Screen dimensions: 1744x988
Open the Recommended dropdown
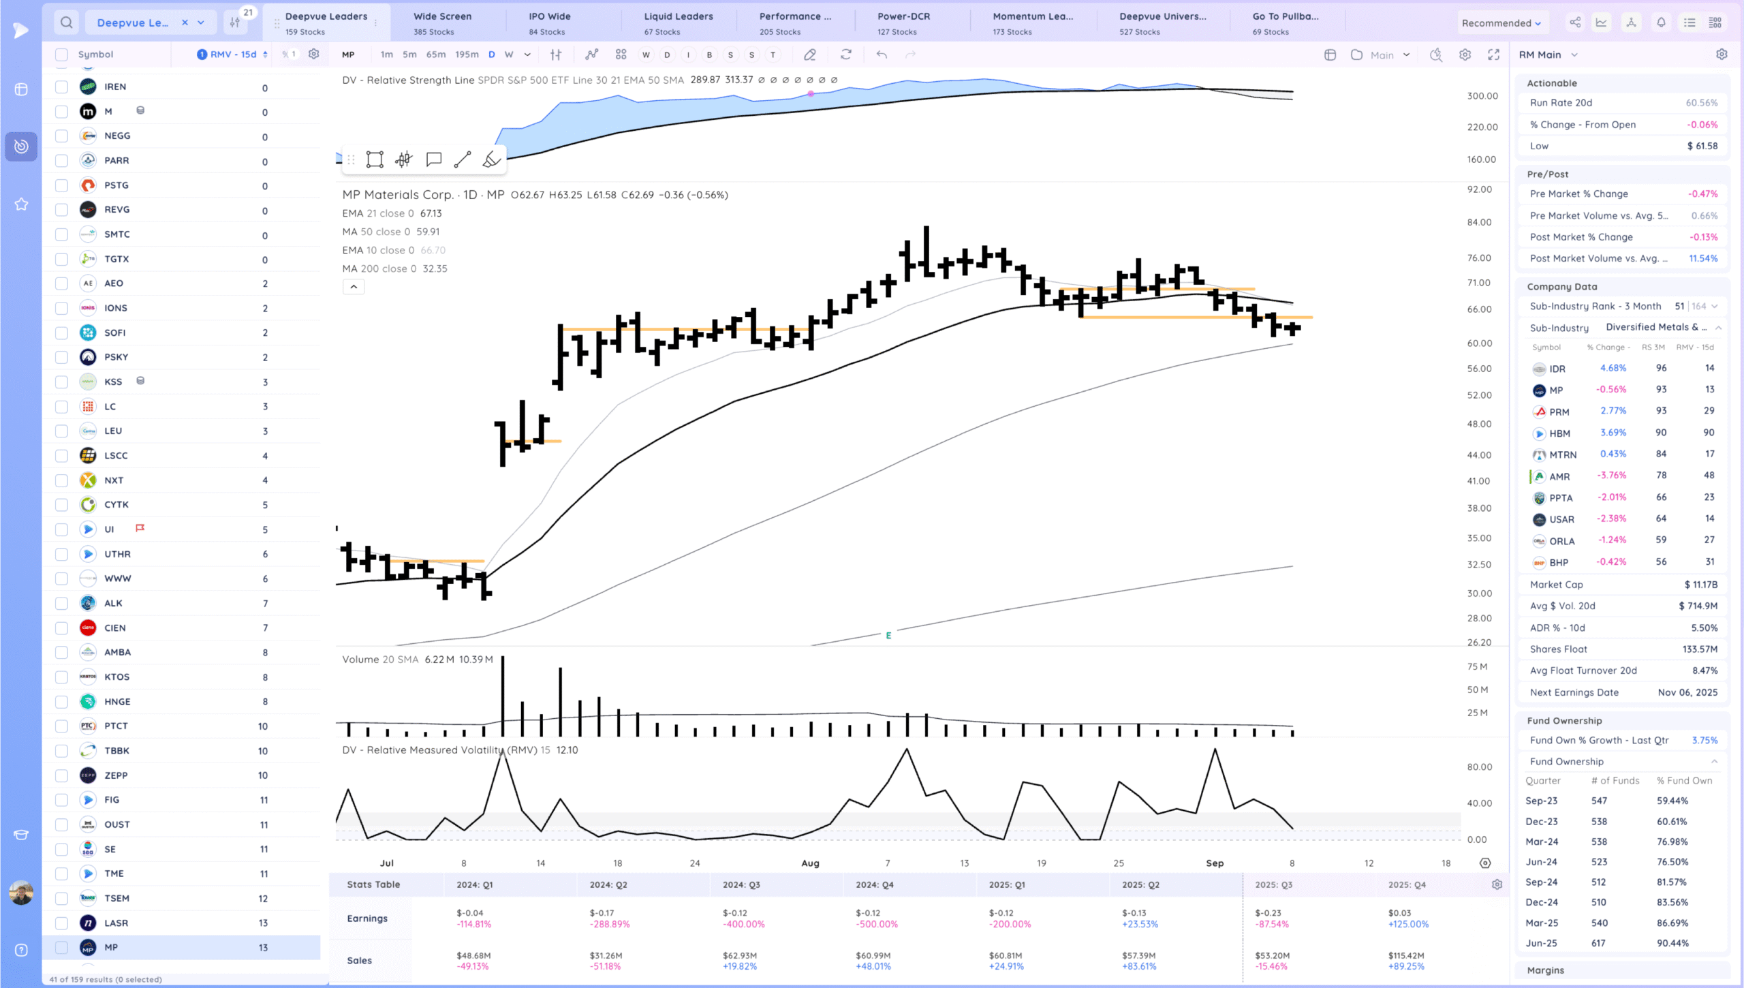(x=1501, y=22)
